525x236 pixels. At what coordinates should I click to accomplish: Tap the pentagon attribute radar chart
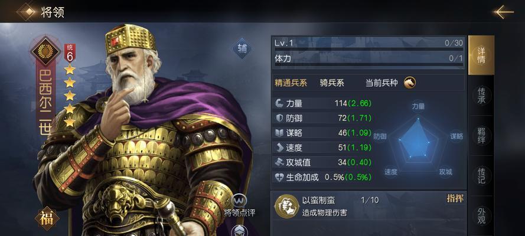click(418, 139)
